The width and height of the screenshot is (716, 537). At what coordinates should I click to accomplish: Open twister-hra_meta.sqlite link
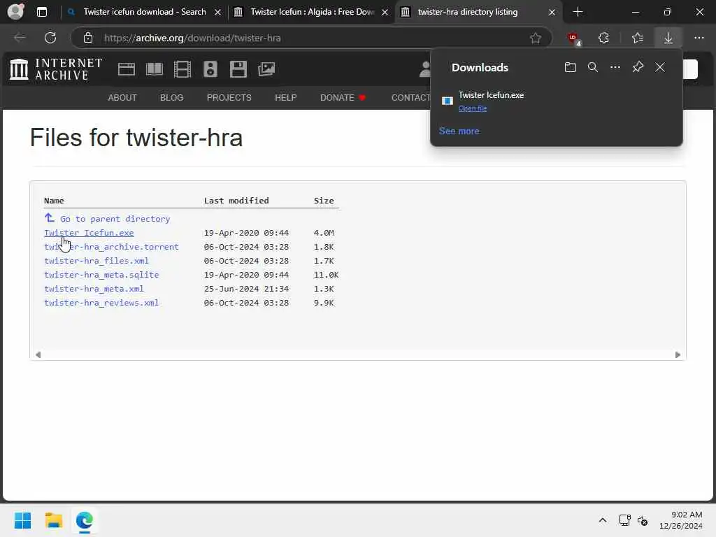click(101, 275)
